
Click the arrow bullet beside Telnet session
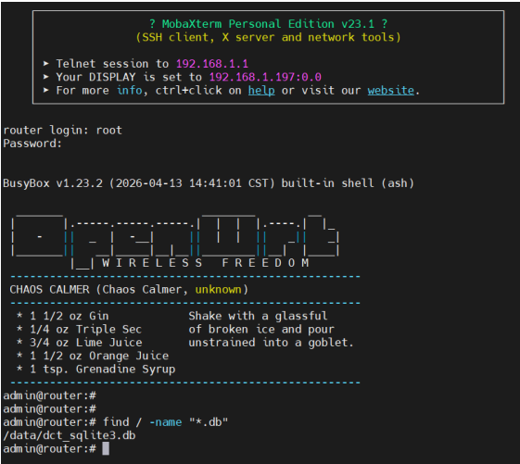[x=46, y=63]
